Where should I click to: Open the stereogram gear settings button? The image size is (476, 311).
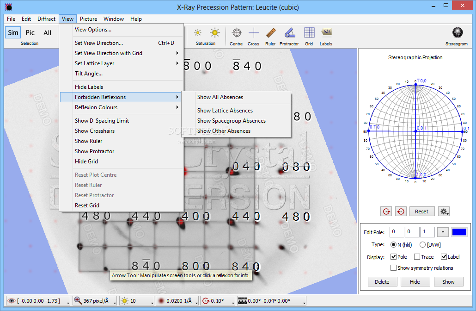point(444,211)
